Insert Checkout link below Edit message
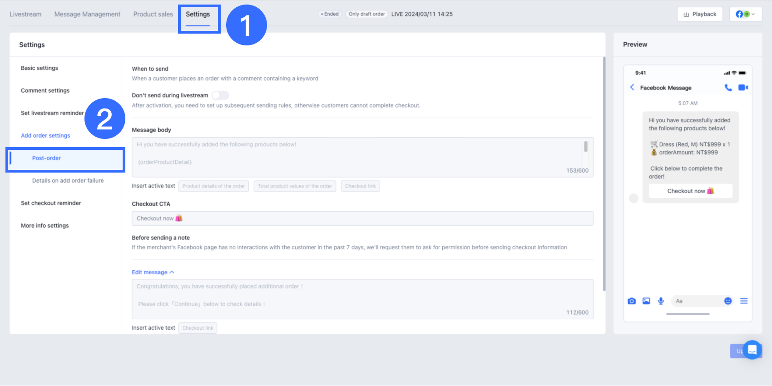The height and width of the screenshot is (386, 772). tap(198, 328)
